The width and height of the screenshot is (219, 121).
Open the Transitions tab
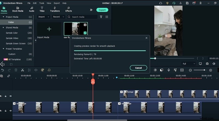55,9
